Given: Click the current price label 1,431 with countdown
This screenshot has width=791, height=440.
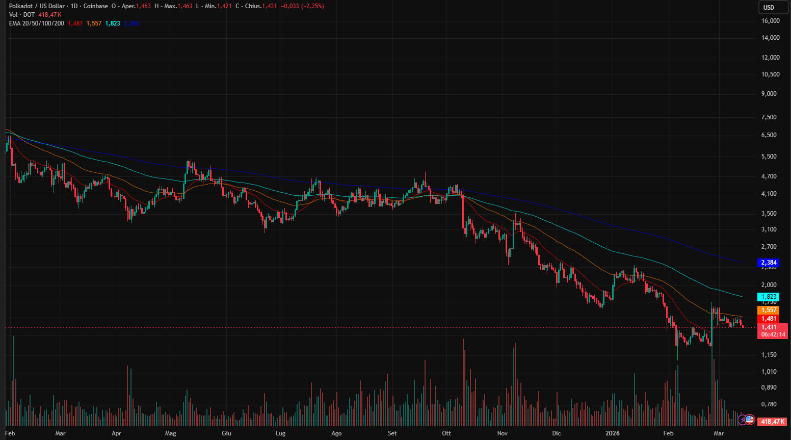Looking at the screenshot, I should coord(773,331).
